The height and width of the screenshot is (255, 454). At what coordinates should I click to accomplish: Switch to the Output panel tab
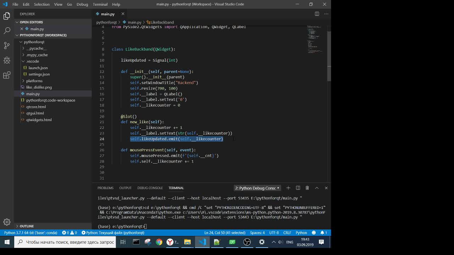pyautogui.click(x=125, y=188)
